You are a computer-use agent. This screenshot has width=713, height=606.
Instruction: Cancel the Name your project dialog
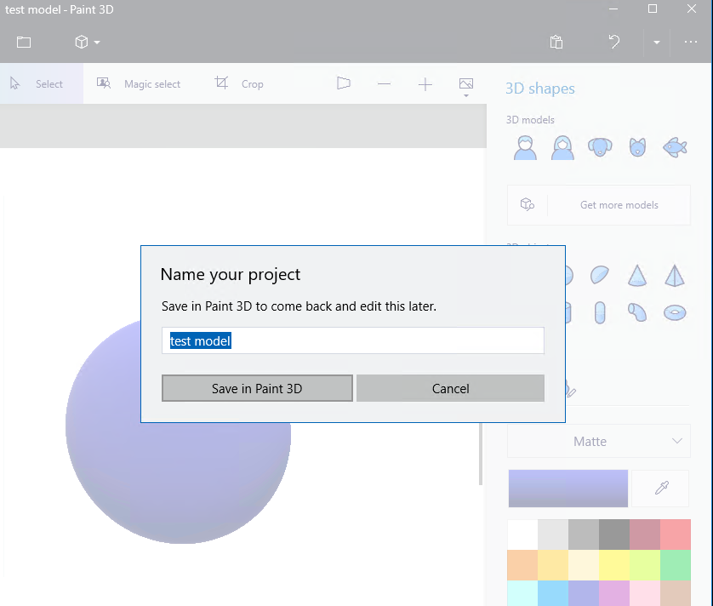[450, 388]
